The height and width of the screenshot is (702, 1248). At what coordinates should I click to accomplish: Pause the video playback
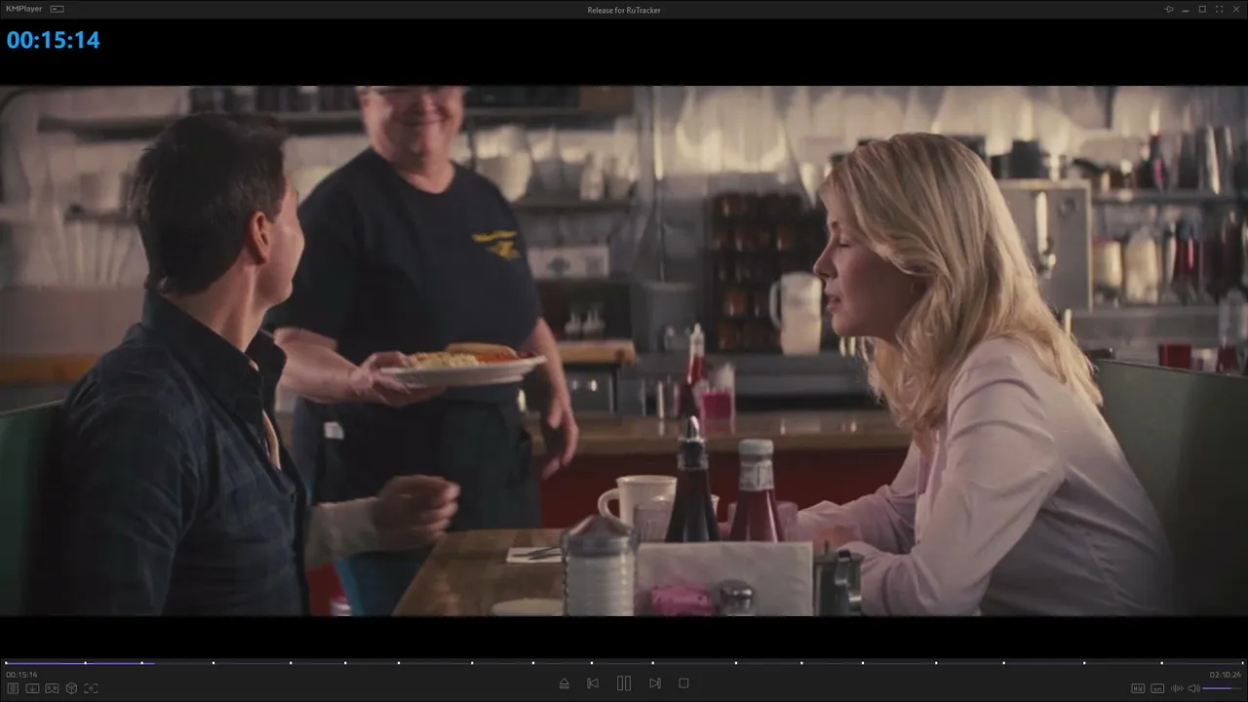click(624, 683)
